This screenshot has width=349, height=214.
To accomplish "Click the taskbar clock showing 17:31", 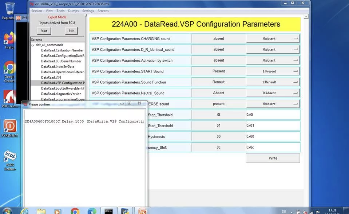I will click(x=332, y=211).
